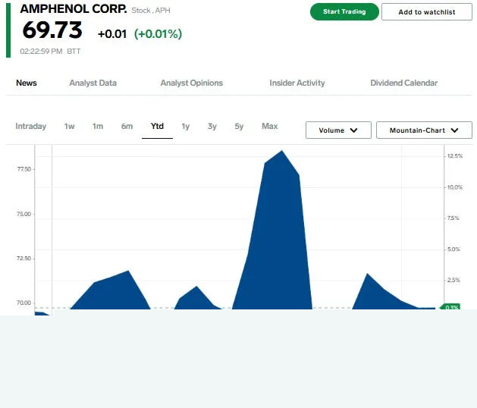Pick the 5y chart range
477x408 pixels.
(x=239, y=126)
